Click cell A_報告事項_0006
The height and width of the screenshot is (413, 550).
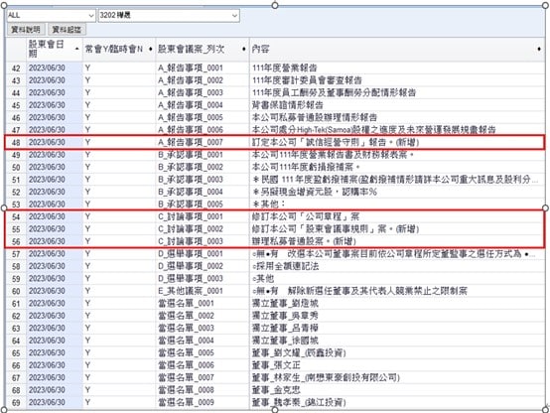203,130
